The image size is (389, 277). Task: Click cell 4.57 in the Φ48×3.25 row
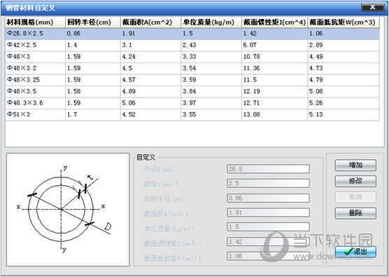tap(150, 80)
